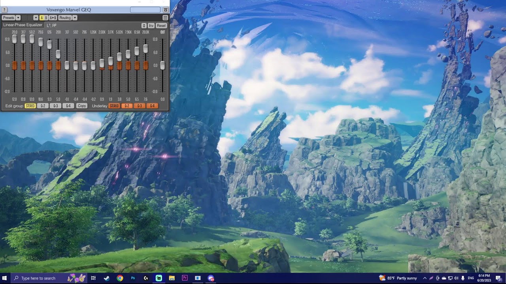
Task: Click the 3.17K frequency label
Action: [x=111, y=32]
